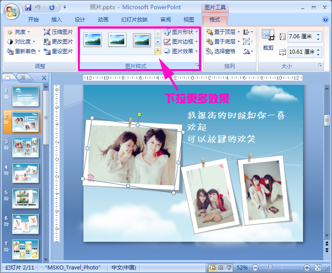Click the height field 7.06 厘米
The width and height of the screenshot is (332, 273).
point(302,36)
